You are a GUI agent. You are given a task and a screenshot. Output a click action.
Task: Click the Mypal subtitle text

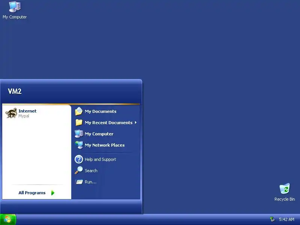point(24,116)
